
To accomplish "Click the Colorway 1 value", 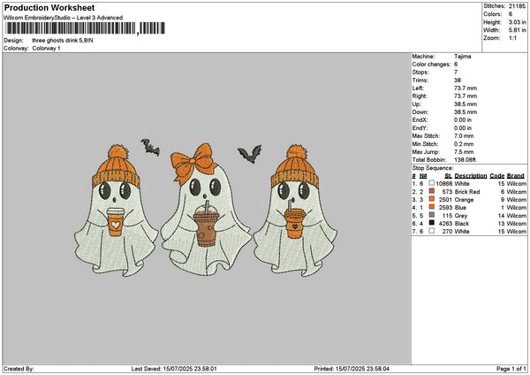I will click(46, 49).
